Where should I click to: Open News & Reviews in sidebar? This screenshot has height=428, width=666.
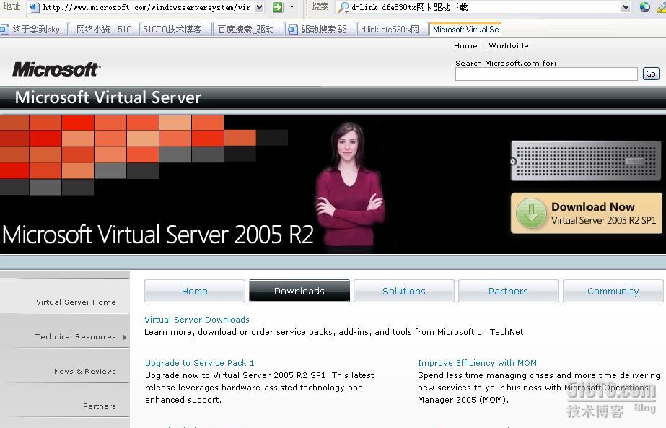85,372
